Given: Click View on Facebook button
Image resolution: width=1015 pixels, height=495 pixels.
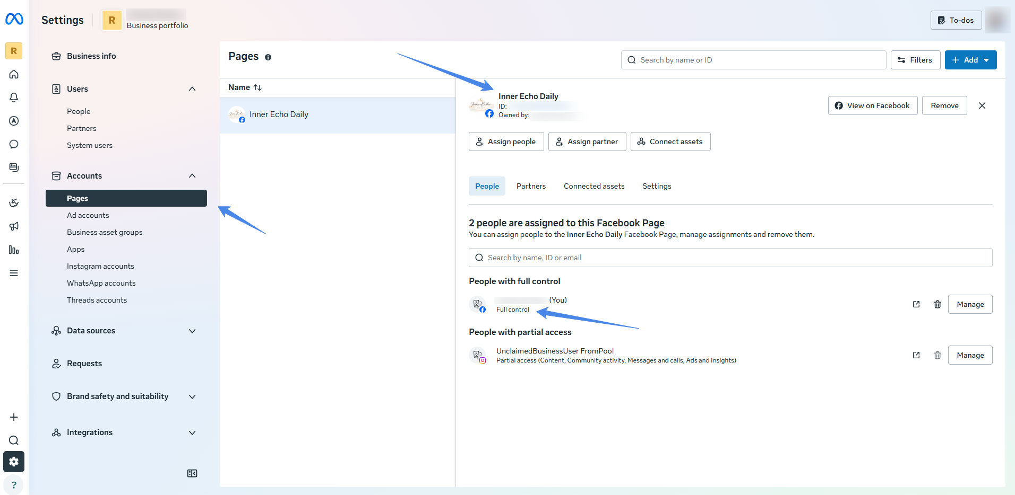Looking at the screenshot, I should [873, 105].
